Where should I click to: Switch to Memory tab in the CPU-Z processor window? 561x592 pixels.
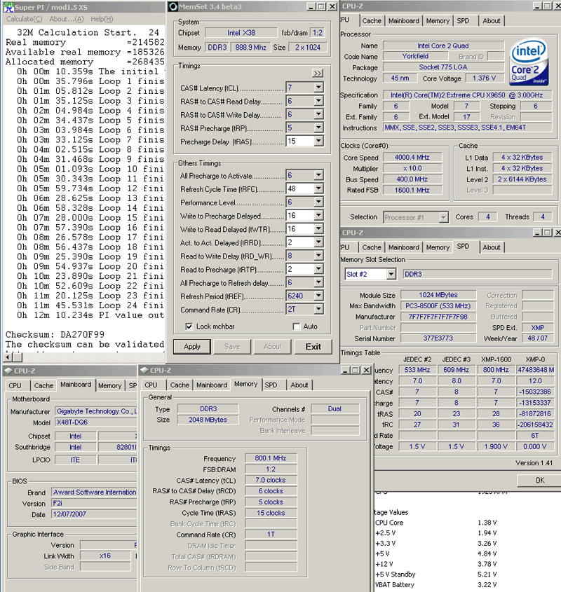coord(438,21)
